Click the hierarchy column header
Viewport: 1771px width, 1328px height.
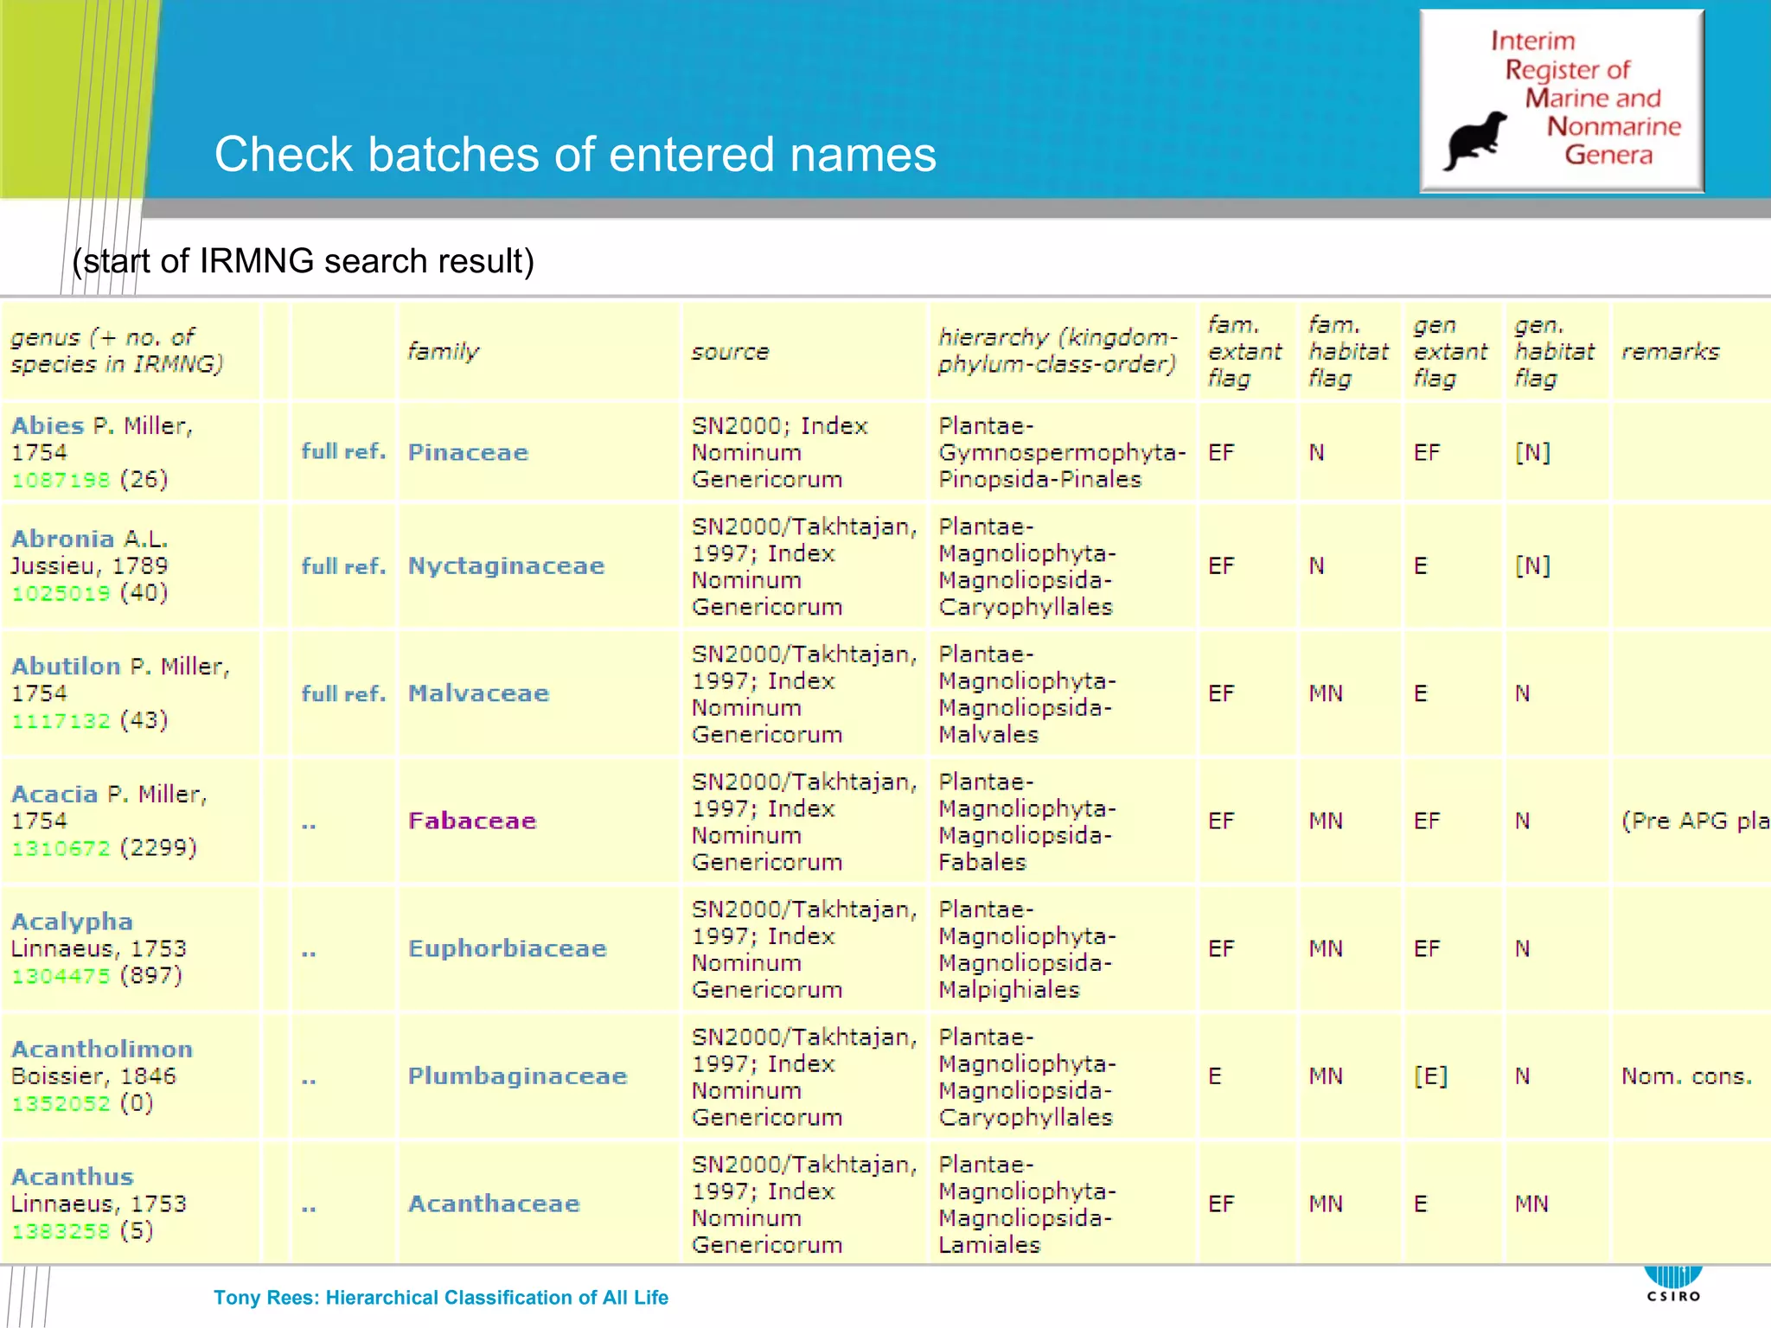pyautogui.click(x=1058, y=350)
